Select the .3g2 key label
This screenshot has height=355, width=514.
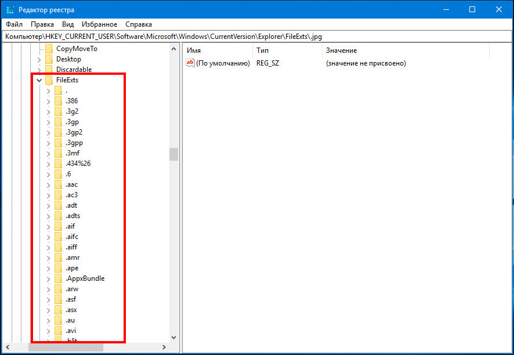(72, 111)
